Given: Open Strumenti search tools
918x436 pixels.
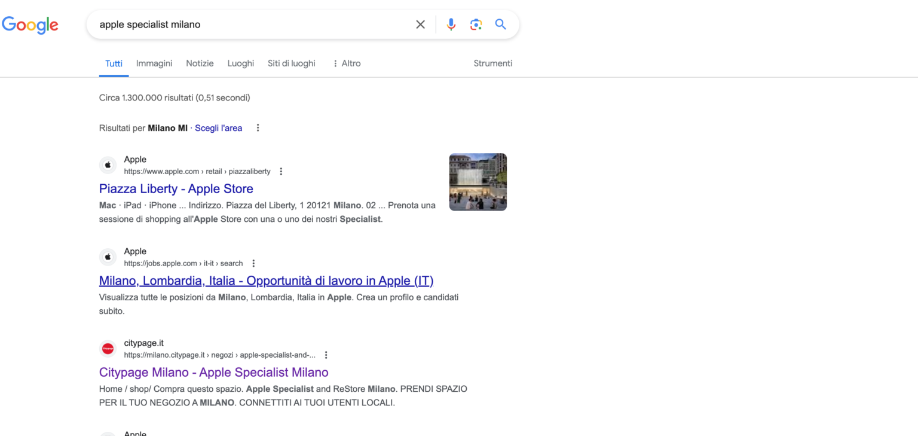Looking at the screenshot, I should pyautogui.click(x=492, y=63).
